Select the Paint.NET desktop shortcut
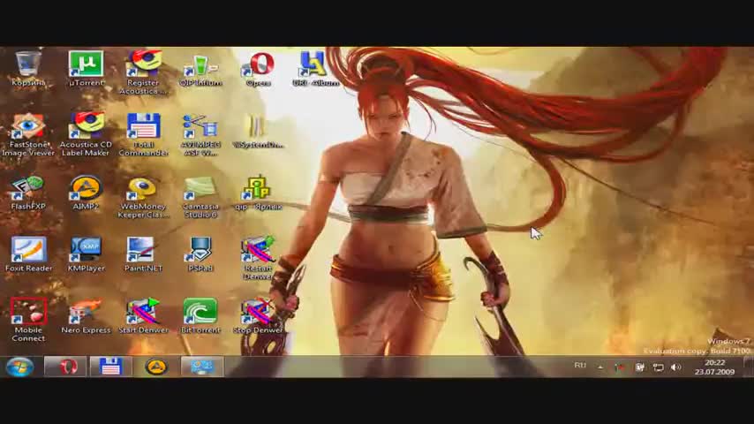The width and height of the screenshot is (754, 424). point(142,252)
